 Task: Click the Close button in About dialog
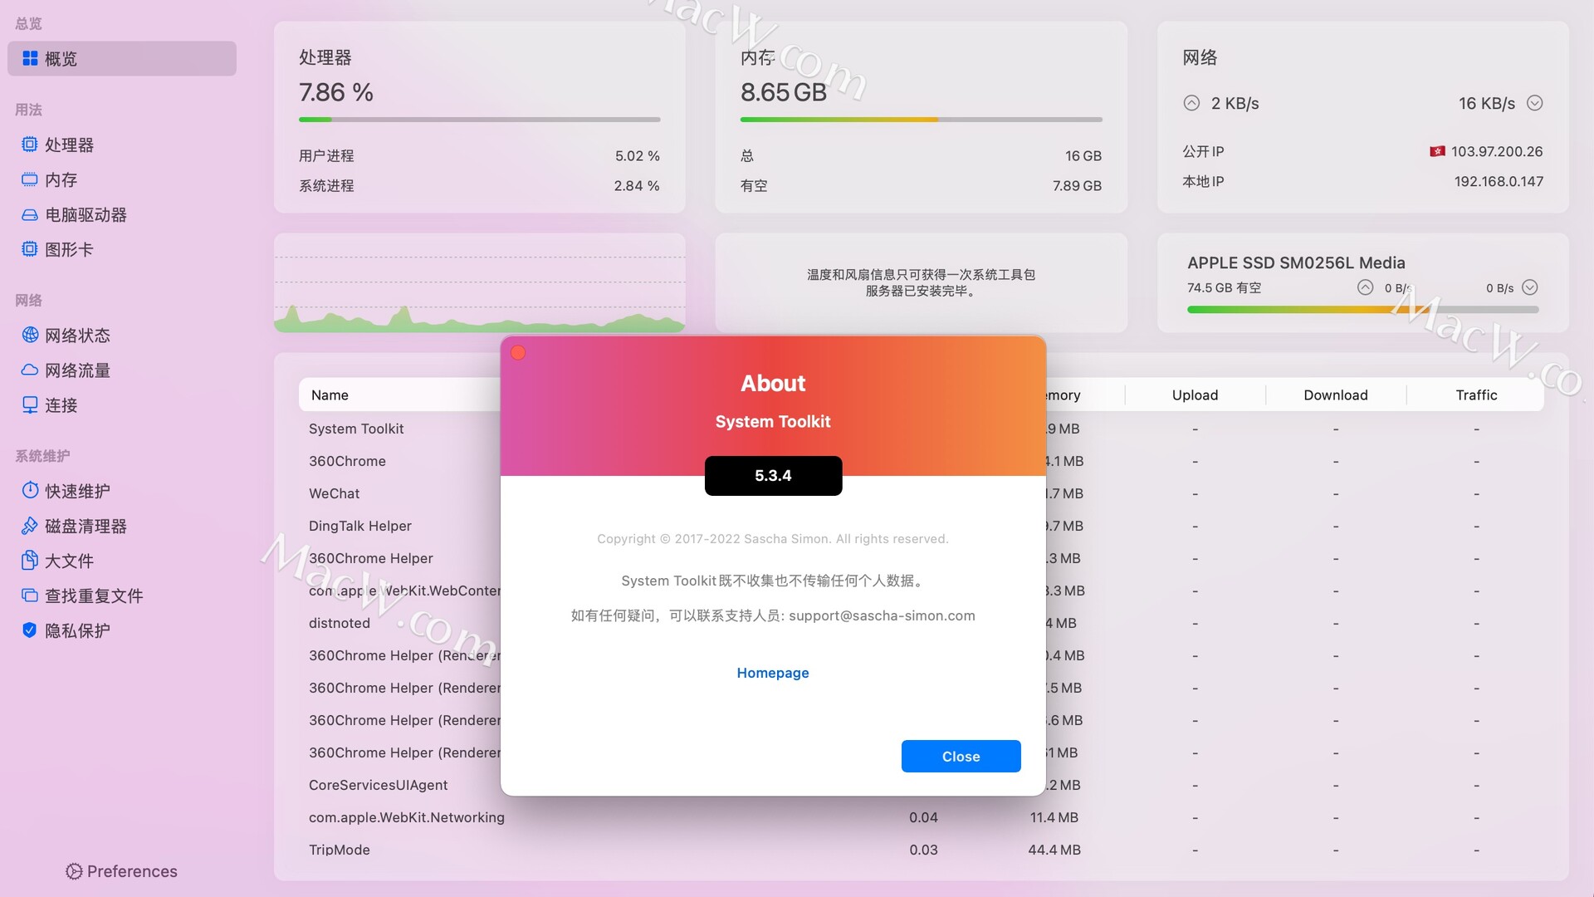coord(960,756)
